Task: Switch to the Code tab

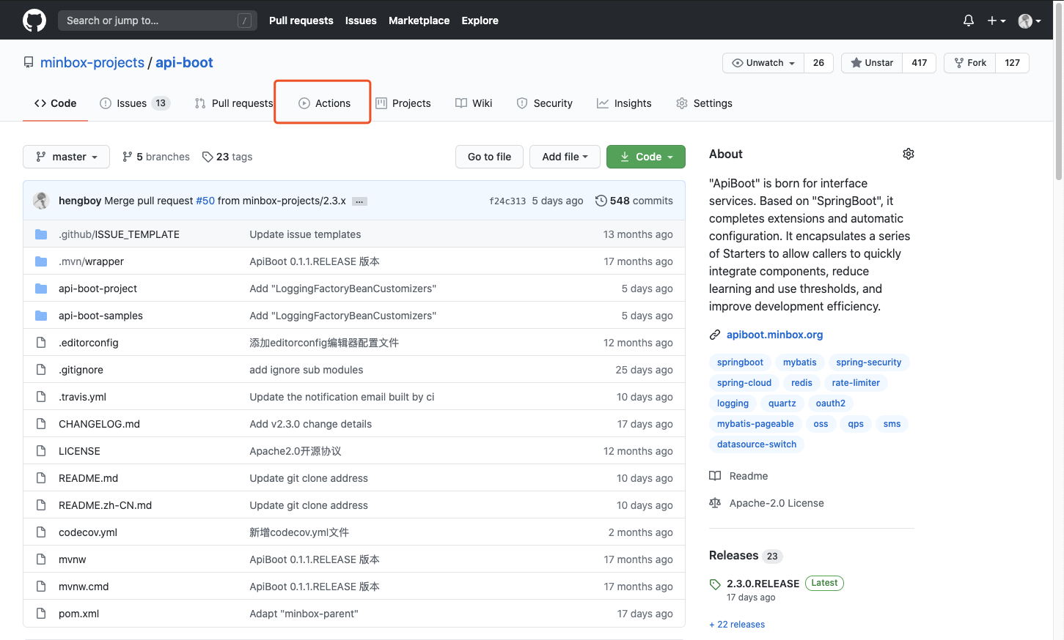Action: [55, 103]
